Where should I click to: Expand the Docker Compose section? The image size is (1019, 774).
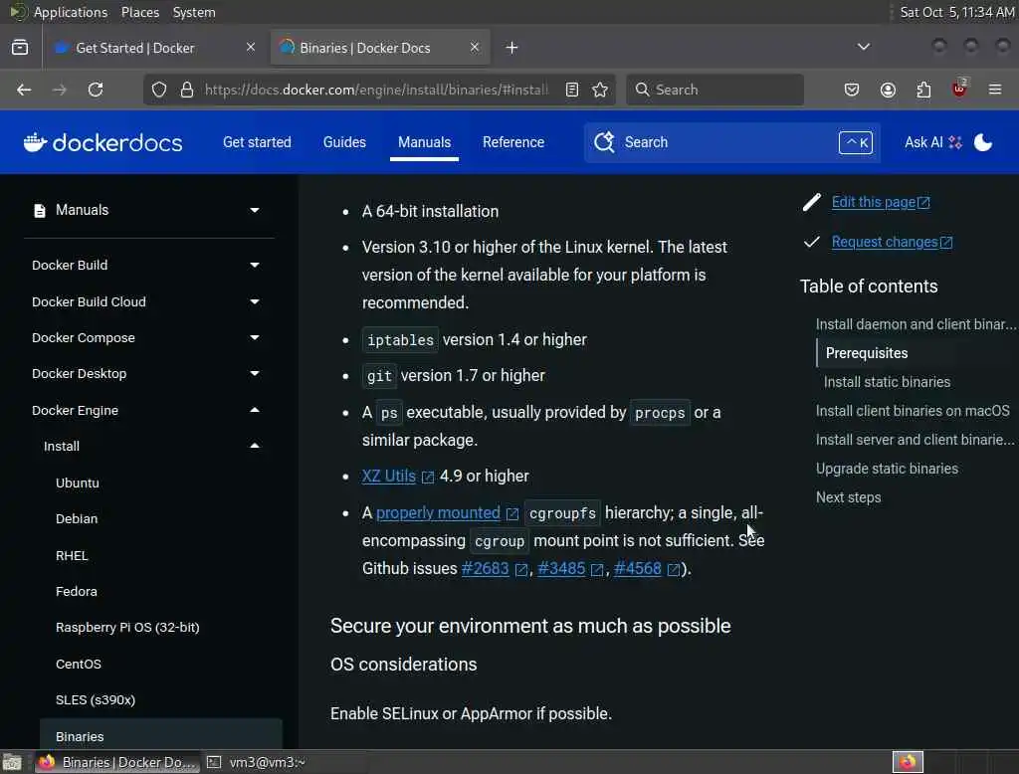pos(255,337)
